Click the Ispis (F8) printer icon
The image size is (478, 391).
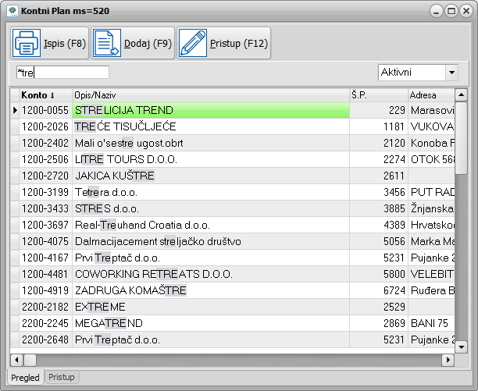click(26, 44)
